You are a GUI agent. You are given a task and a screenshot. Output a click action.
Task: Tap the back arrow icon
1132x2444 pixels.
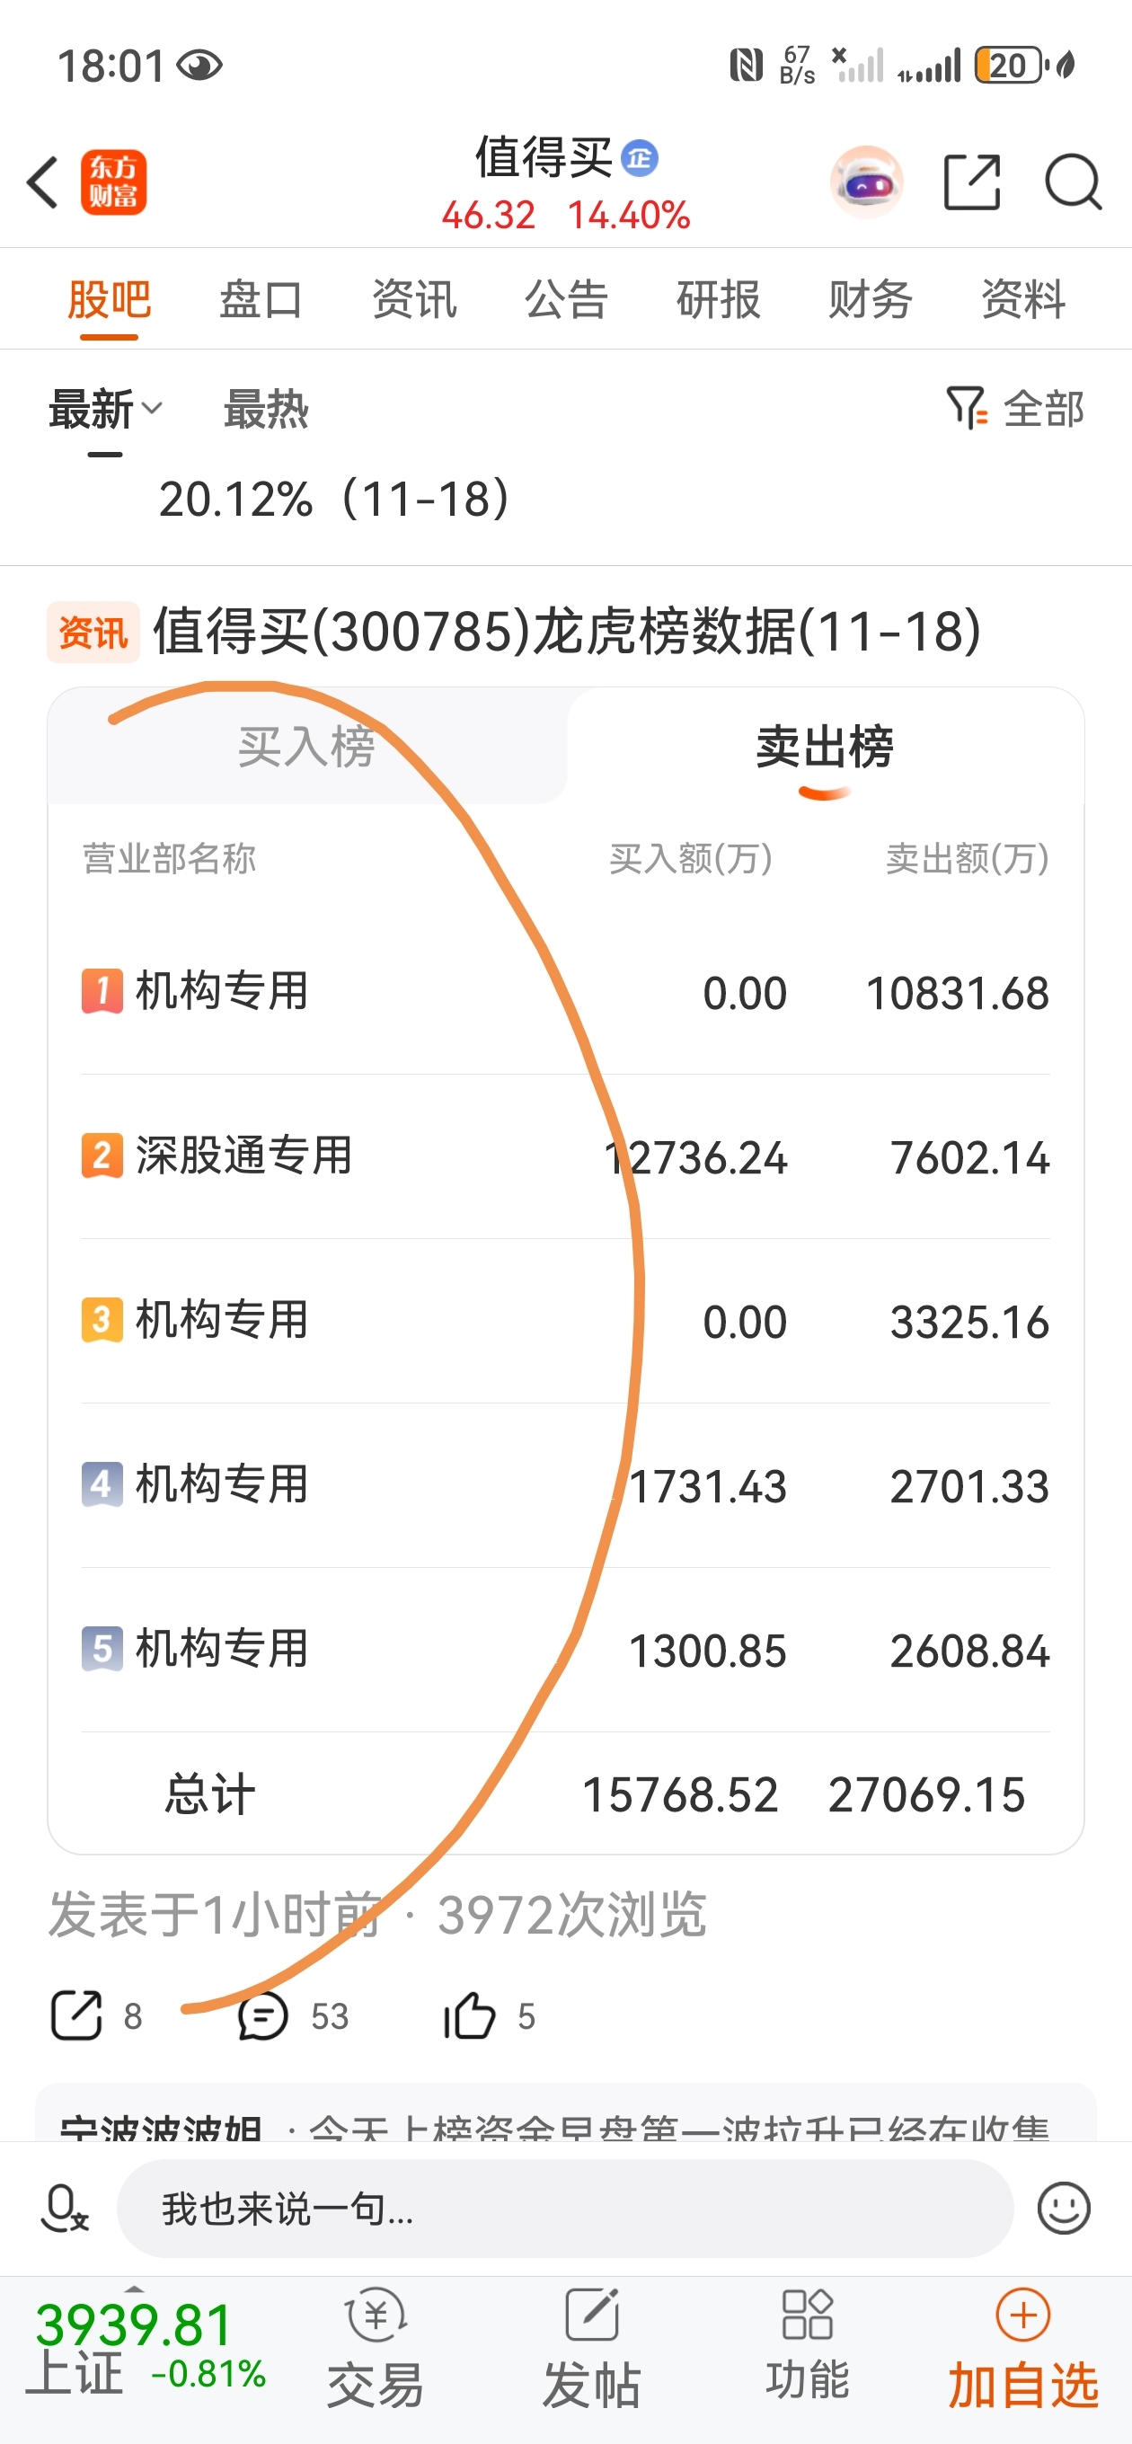pos(43,182)
